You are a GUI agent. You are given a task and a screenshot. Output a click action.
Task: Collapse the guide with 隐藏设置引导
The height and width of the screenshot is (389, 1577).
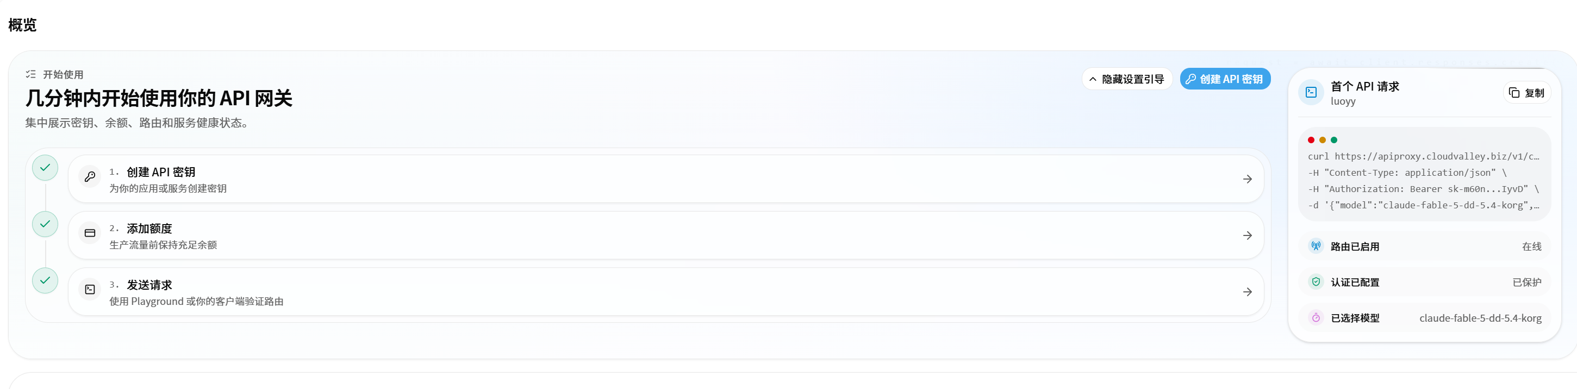pyautogui.click(x=1126, y=79)
